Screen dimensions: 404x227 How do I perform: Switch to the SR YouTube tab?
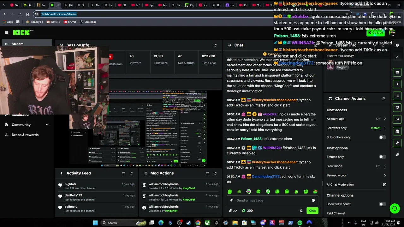click(122, 5)
